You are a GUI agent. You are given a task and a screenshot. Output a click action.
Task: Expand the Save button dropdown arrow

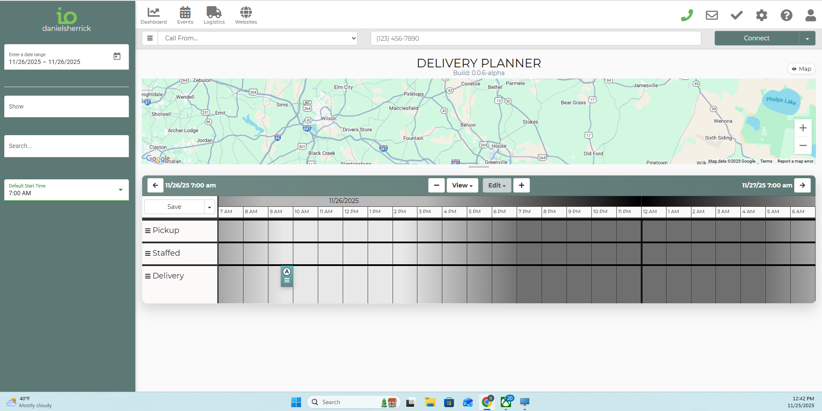click(210, 207)
